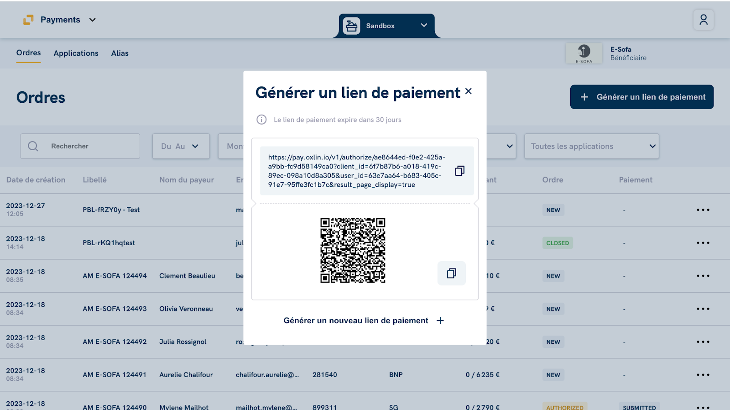
Task: Open more options for AM E-SOFA 124492 row
Action: click(703, 342)
